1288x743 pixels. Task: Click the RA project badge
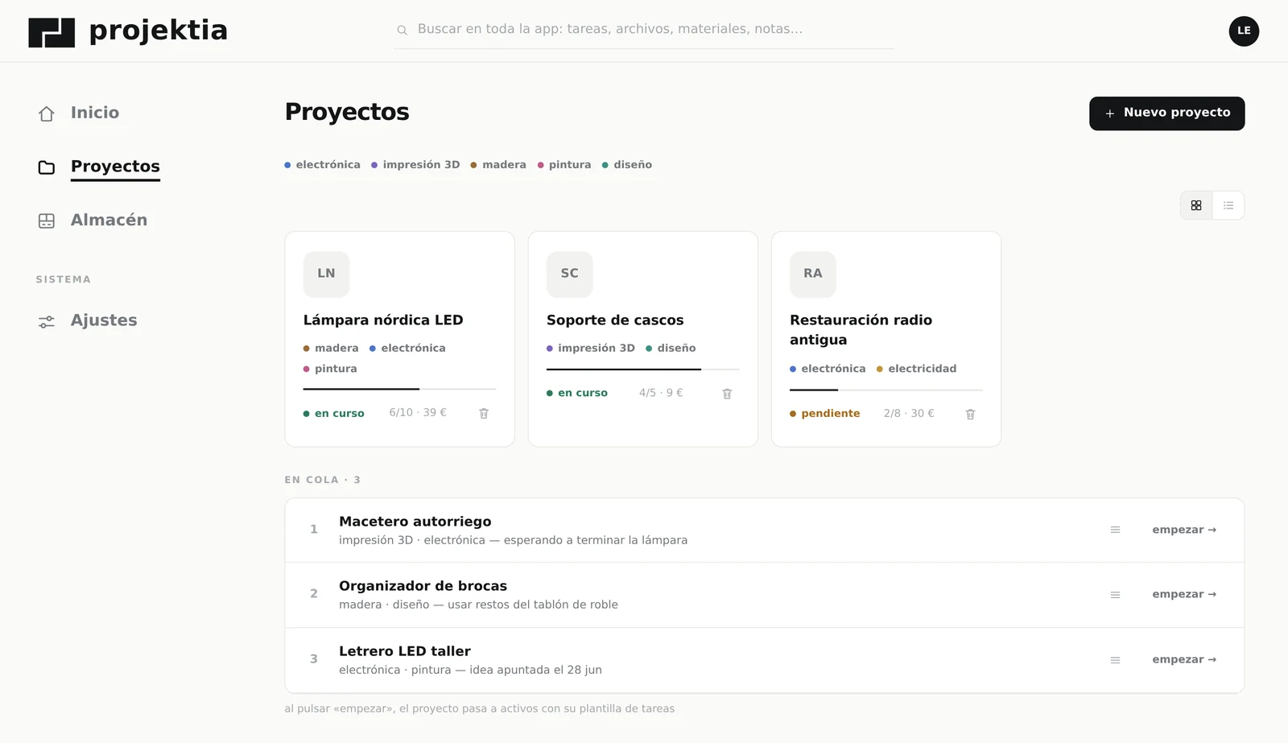pos(813,274)
